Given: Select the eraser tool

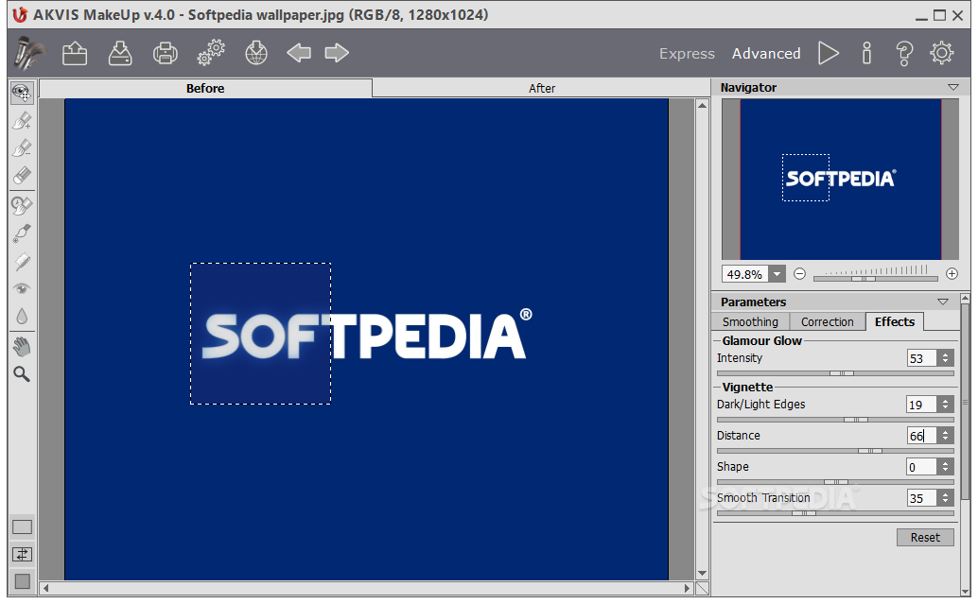Looking at the screenshot, I should click(22, 175).
